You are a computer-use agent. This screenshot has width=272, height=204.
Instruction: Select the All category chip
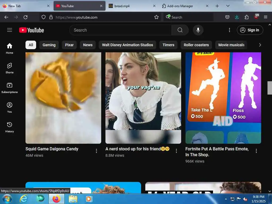tap(31, 45)
